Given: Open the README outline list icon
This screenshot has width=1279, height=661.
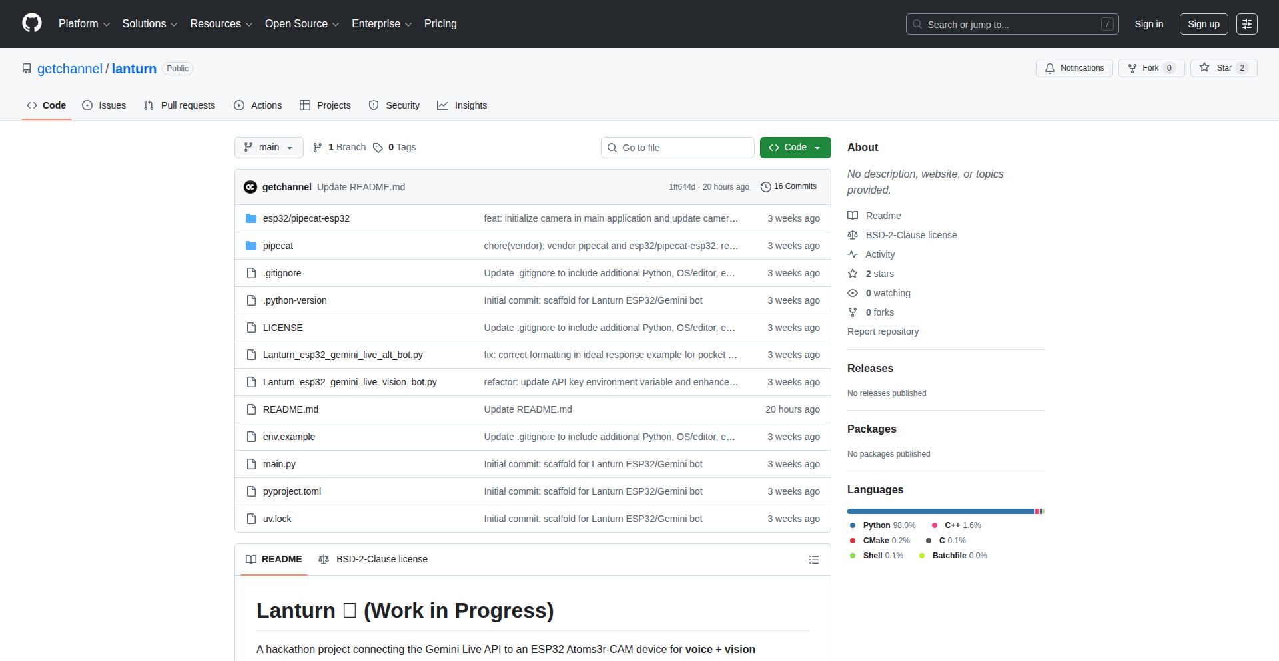Looking at the screenshot, I should click(814, 560).
